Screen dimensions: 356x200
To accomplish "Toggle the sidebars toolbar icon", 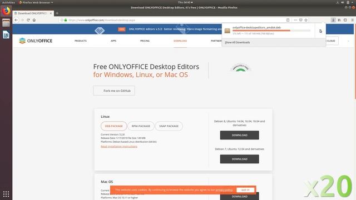I will [345, 20].
